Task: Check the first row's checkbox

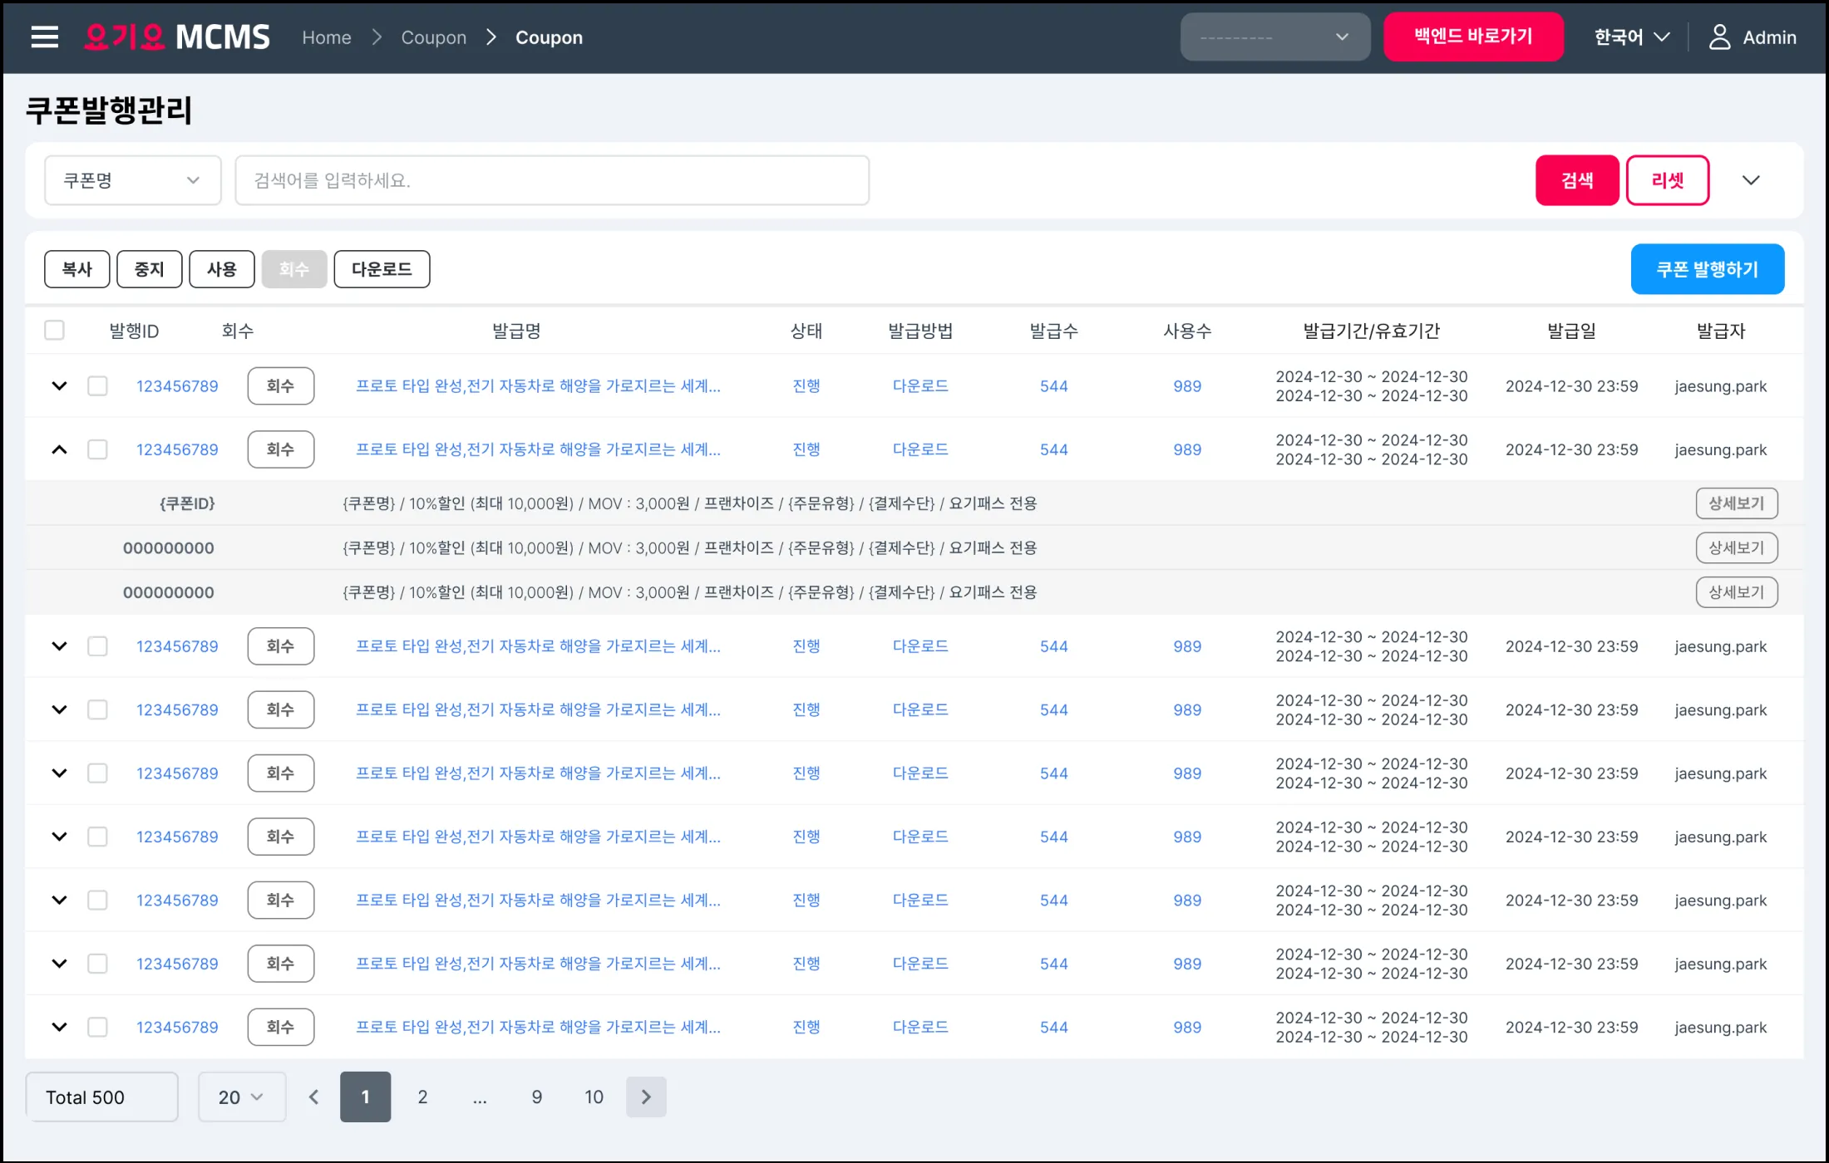Action: click(x=98, y=386)
